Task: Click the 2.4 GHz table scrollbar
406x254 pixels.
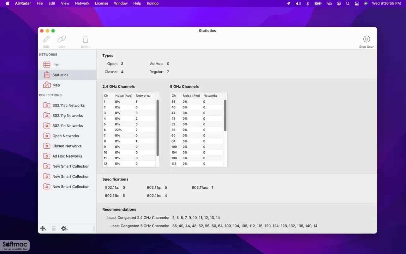Action: click(158, 128)
